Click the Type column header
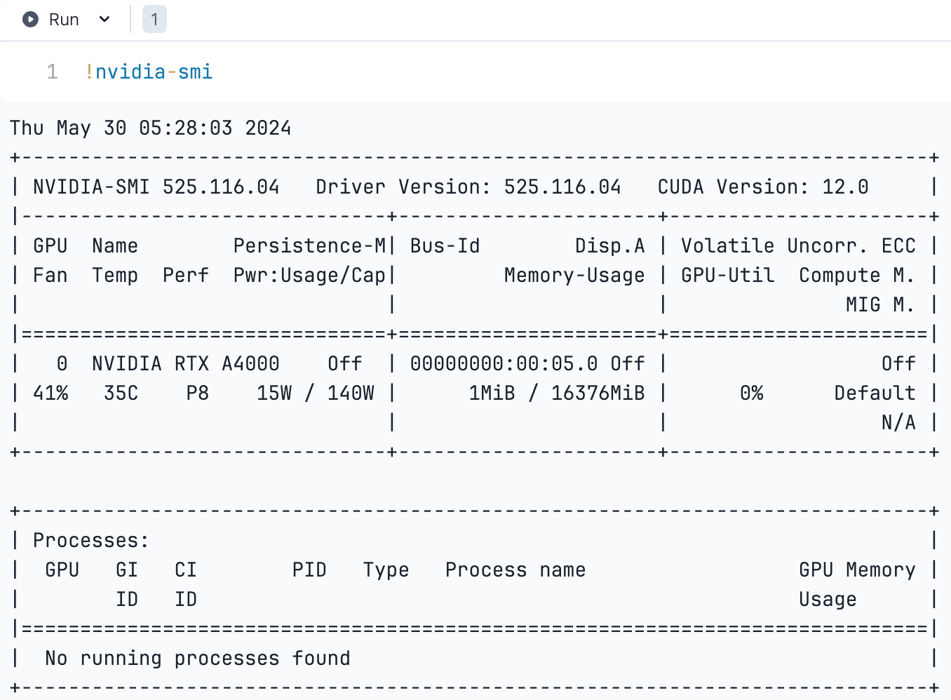Viewport: 951px width, 700px height. pyautogui.click(x=386, y=570)
